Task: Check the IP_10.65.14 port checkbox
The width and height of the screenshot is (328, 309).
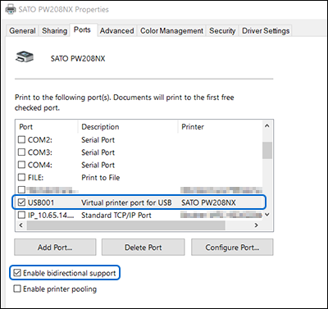Action: (x=21, y=215)
